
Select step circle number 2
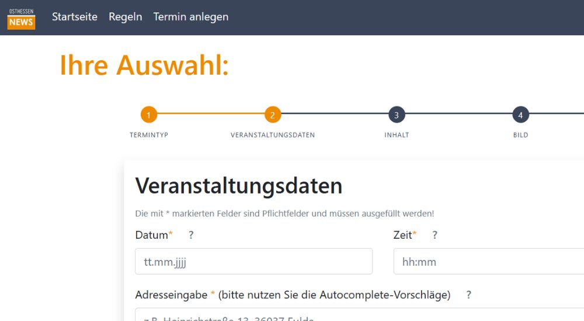(x=273, y=115)
